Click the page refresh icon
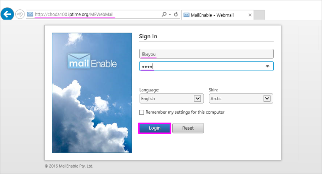This screenshot has height=174, width=322. tap(176, 14)
